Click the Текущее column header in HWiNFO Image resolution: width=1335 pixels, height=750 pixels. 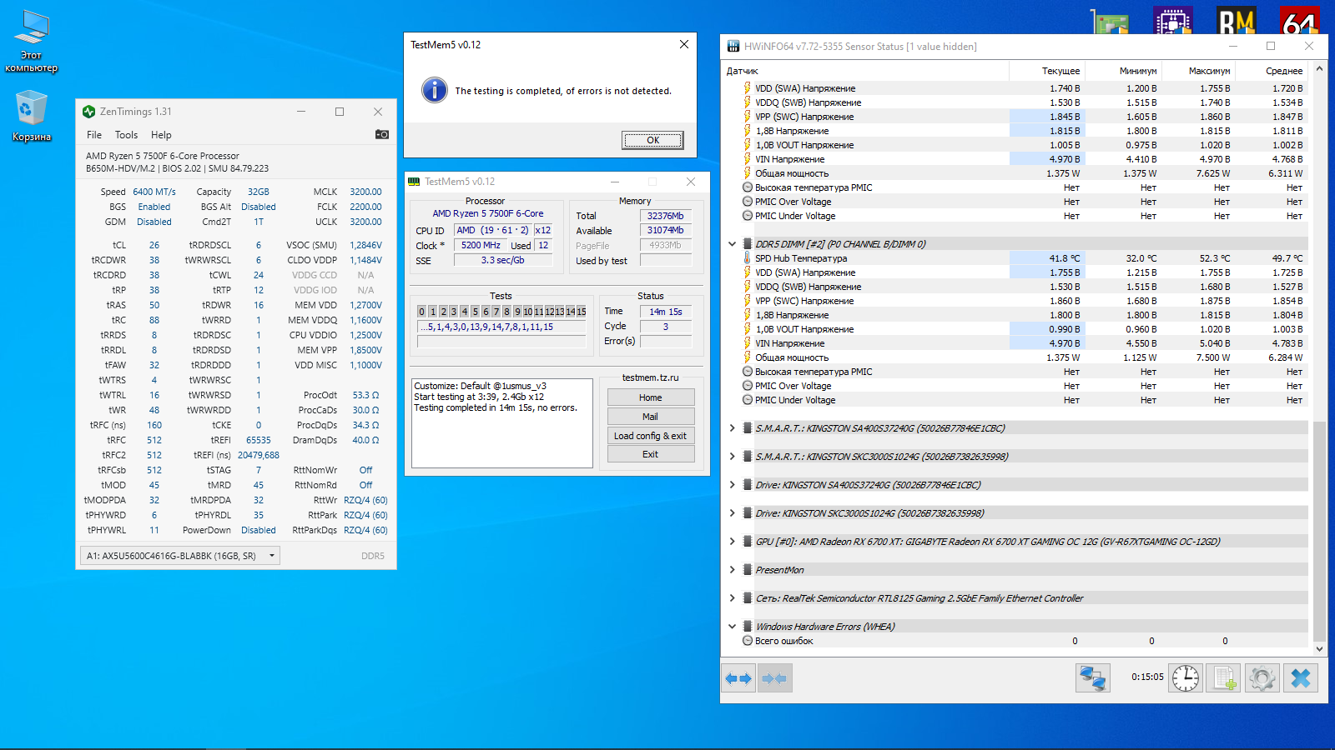coord(1048,71)
